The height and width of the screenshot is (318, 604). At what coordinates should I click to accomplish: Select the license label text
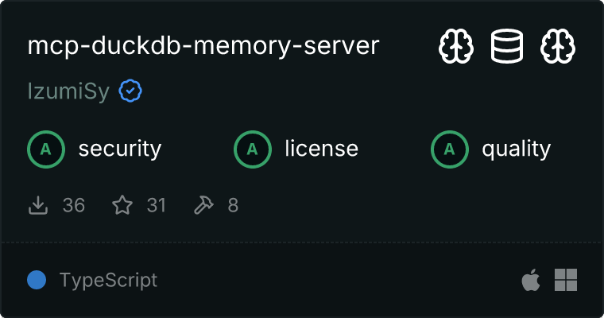pos(322,149)
